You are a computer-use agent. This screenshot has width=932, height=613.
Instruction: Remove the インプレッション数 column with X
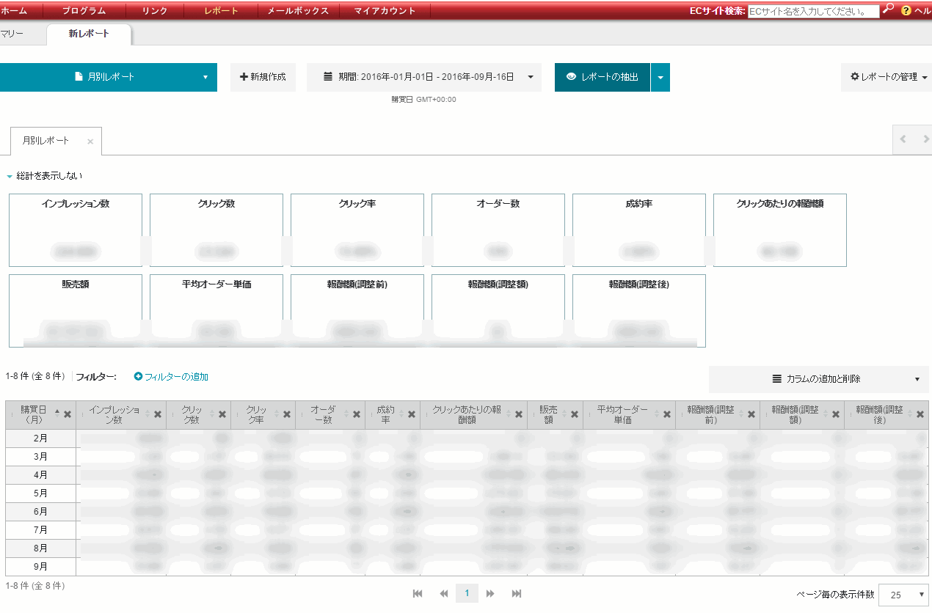click(157, 414)
